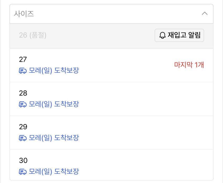Click the bell icon for restock alert
This screenshot has width=223, height=183.
[x=163, y=35]
